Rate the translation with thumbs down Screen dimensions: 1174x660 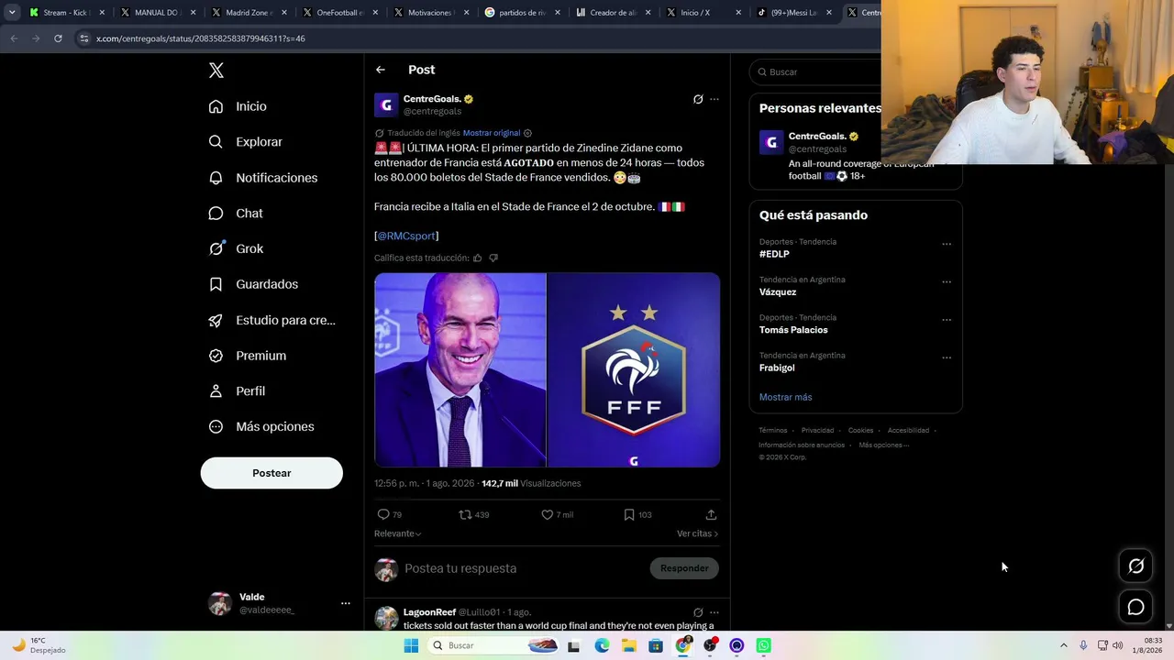pyautogui.click(x=493, y=258)
